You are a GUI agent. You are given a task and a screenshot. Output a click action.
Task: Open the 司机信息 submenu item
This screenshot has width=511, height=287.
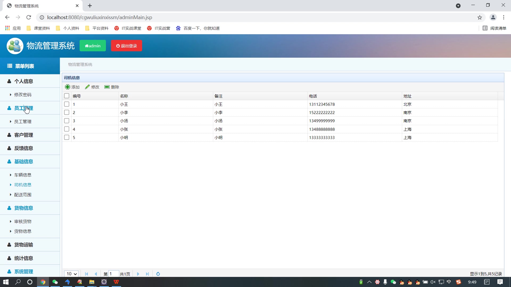point(23,185)
